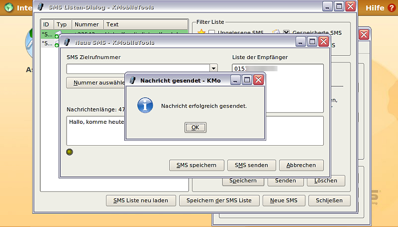Click Senden button in the SMS Listen-Dialog
The image size is (398, 227).
[286, 181]
